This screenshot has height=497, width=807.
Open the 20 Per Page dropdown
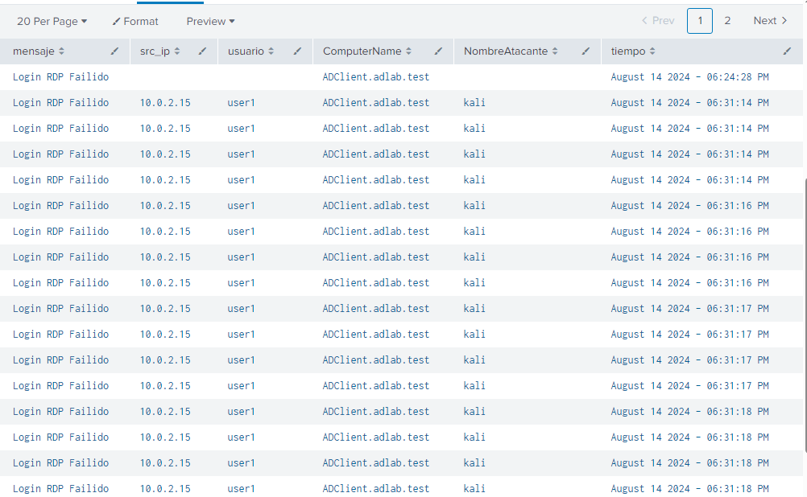click(x=52, y=21)
